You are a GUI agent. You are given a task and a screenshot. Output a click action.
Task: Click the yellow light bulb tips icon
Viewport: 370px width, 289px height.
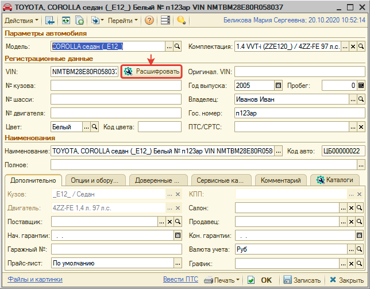181,21
